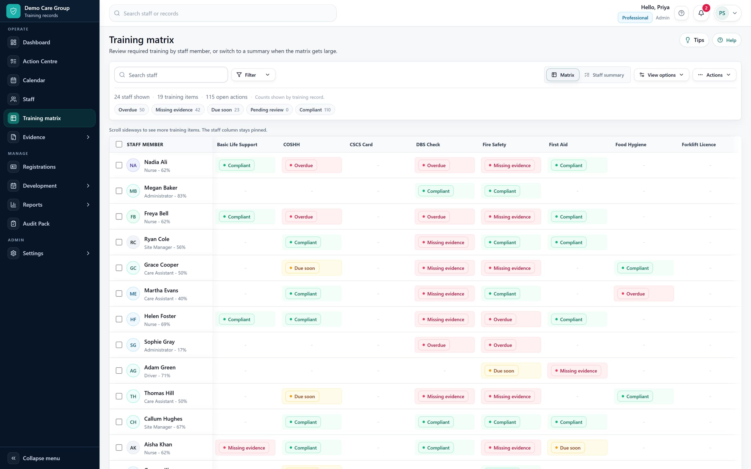751x469 pixels.
Task: Open Adam Green's Due soon Fire Safety status
Action: [x=501, y=371]
